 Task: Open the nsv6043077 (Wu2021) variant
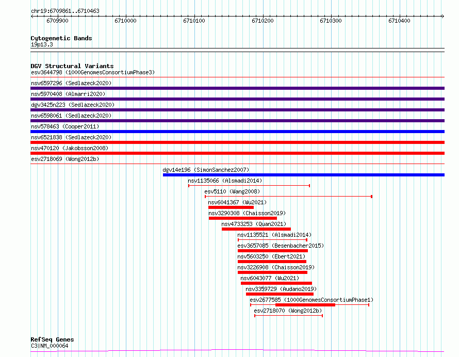coord(270,278)
